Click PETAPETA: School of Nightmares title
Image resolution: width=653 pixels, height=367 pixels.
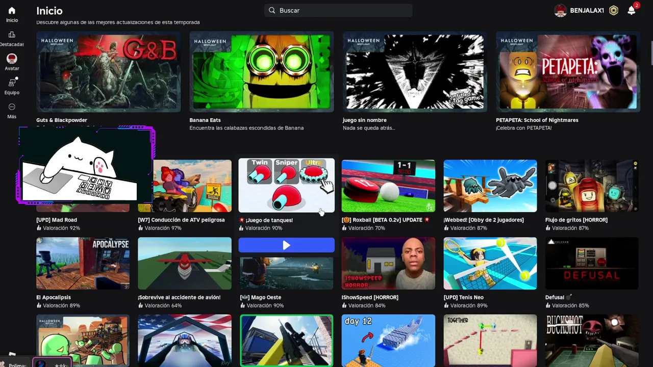tap(537, 120)
